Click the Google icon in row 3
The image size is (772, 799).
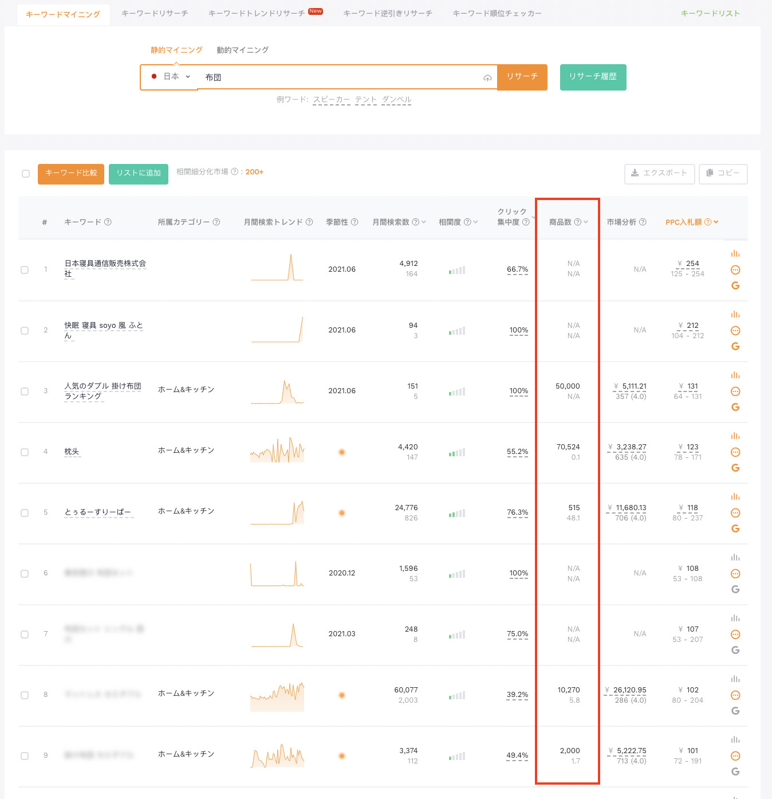[x=735, y=407]
